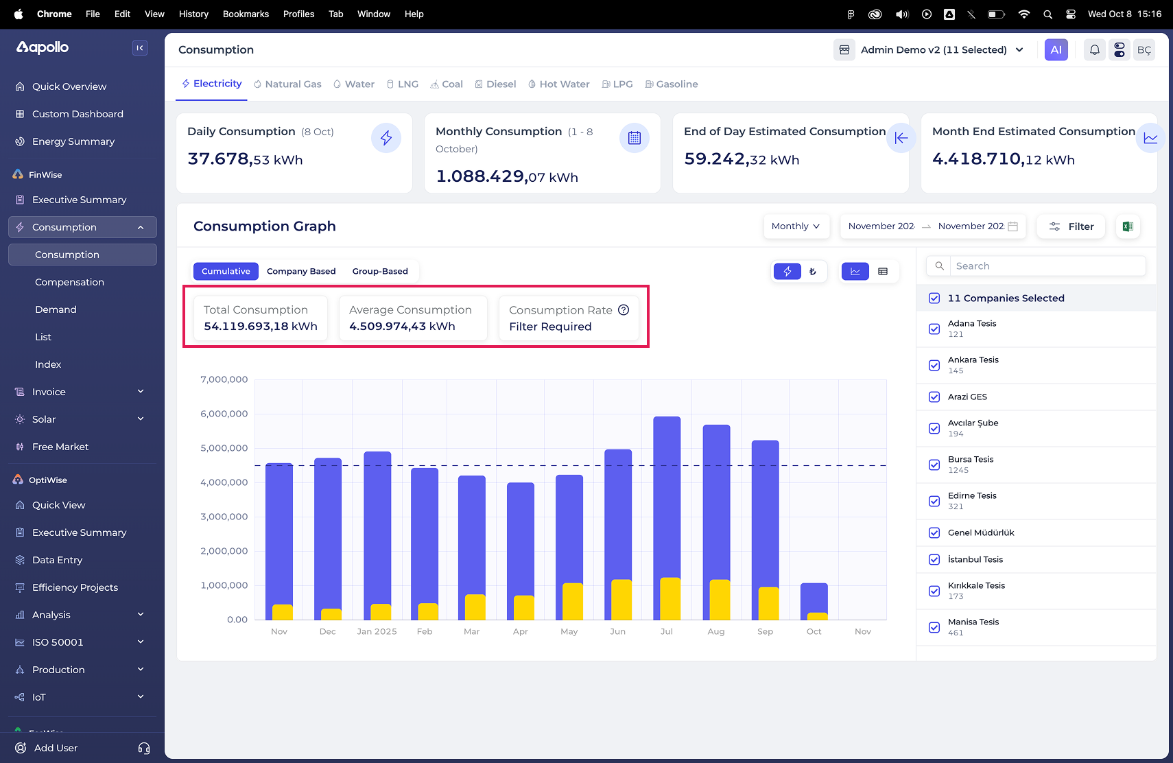The width and height of the screenshot is (1173, 763).
Task: Click the company Search field
Action: [x=1046, y=266]
